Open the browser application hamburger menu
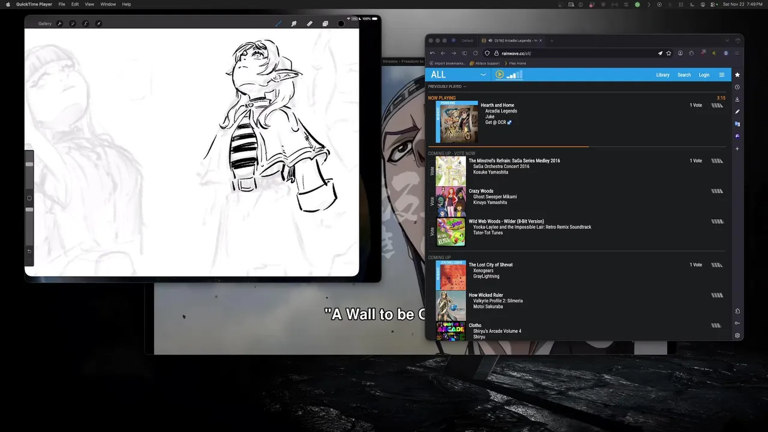 point(737,53)
